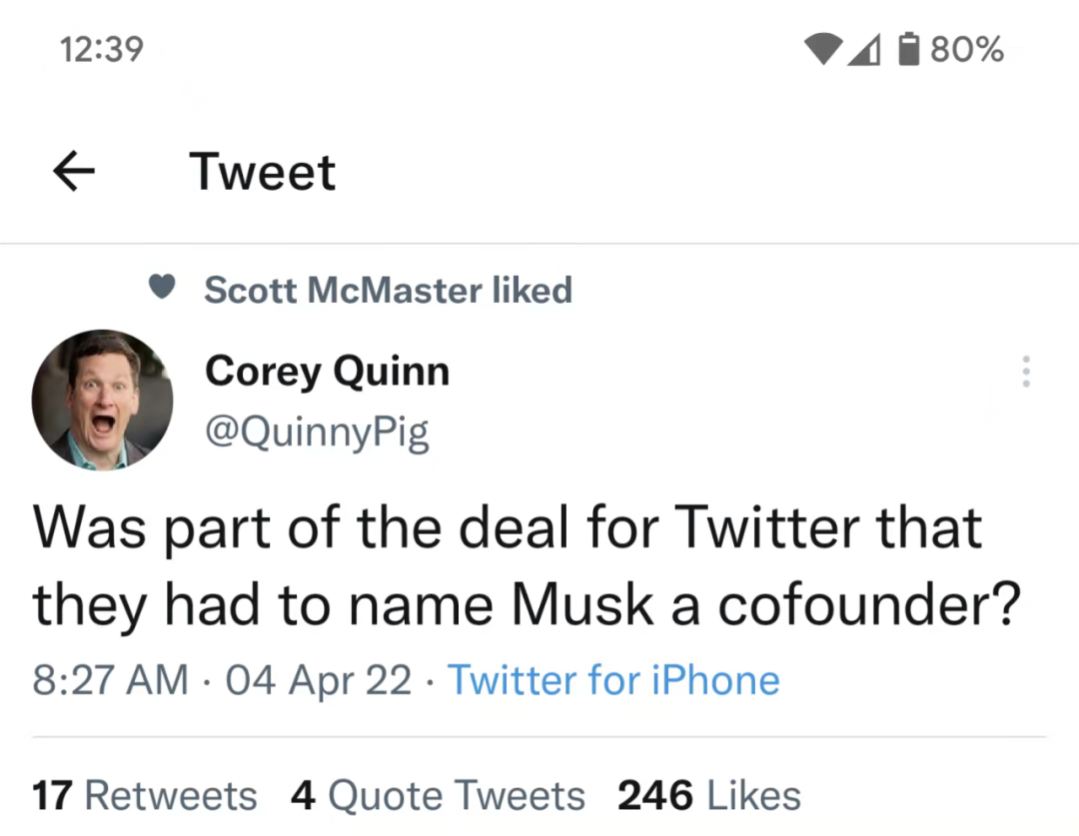
Task: Tap the Wi-Fi status icon
Action: (824, 49)
